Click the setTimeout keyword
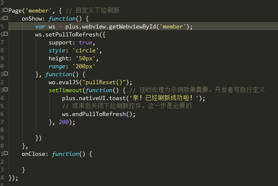Image resolution: width=278 pixels, height=186 pixels. [x=65, y=90]
